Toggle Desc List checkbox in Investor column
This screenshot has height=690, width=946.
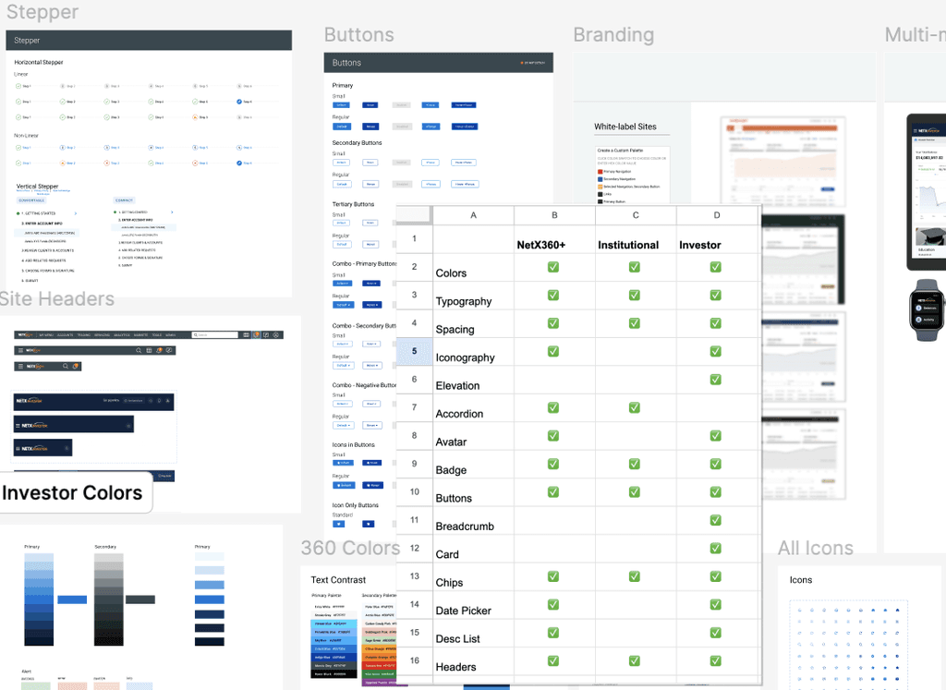[x=716, y=633]
